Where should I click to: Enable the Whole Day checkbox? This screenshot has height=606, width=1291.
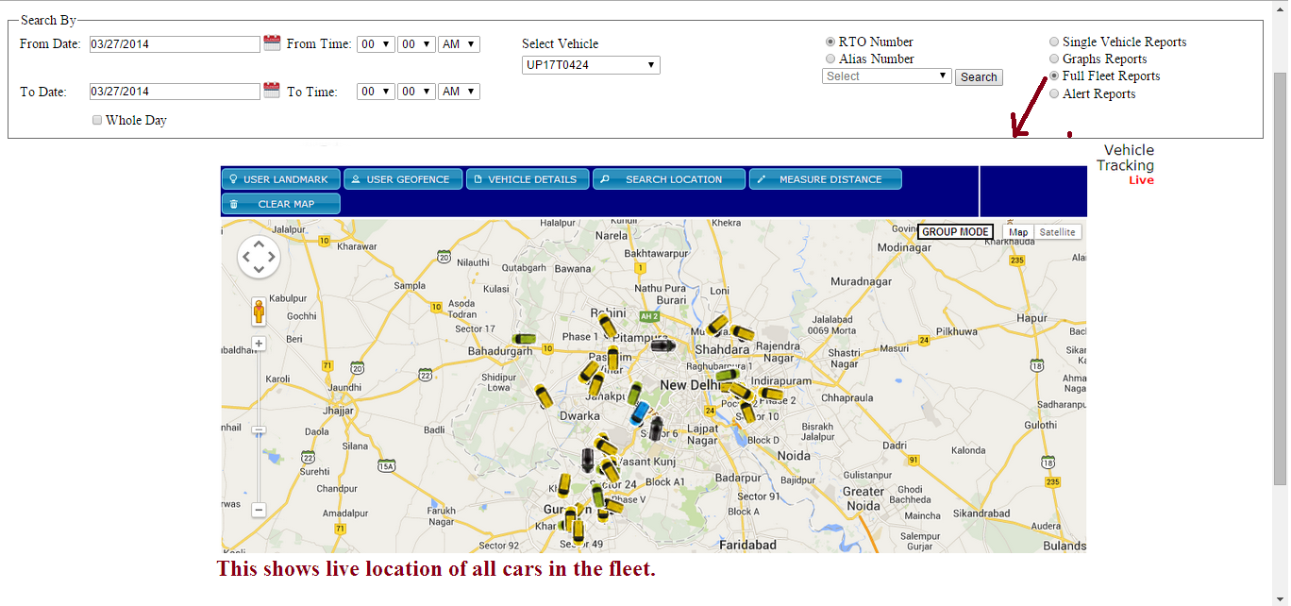click(97, 120)
